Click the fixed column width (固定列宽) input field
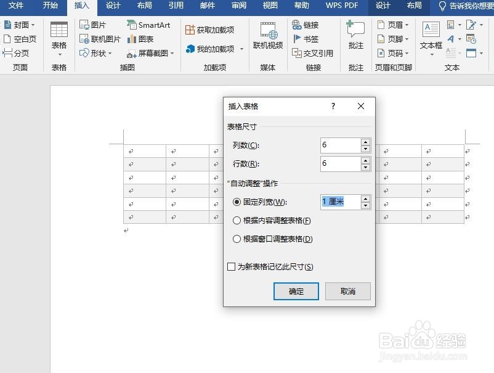Image resolution: width=494 pixels, height=373 pixels. (339, 202)
